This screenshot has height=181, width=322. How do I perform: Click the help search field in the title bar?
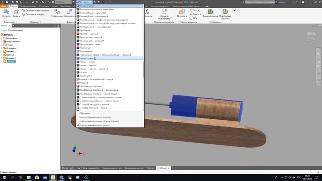point(260,2)
